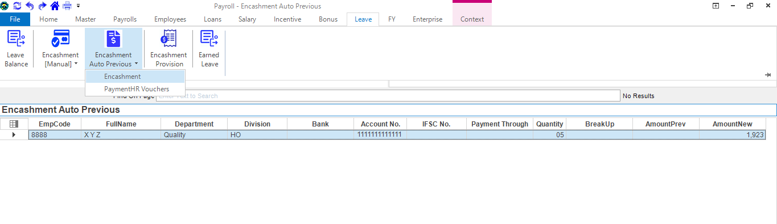Click the No Results search status text
The width and height of the screenshot is (777, 224).
click(639, 96)
